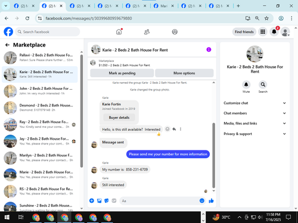Open the Ray - 2 Beds 2 Bath conversation
The width and height of the screenshot is (298, 223).
[x=41, y=124]
